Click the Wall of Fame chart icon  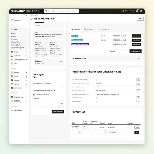click(x=12, y=110)
